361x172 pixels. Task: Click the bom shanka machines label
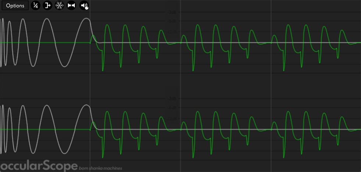click(100, 168)
